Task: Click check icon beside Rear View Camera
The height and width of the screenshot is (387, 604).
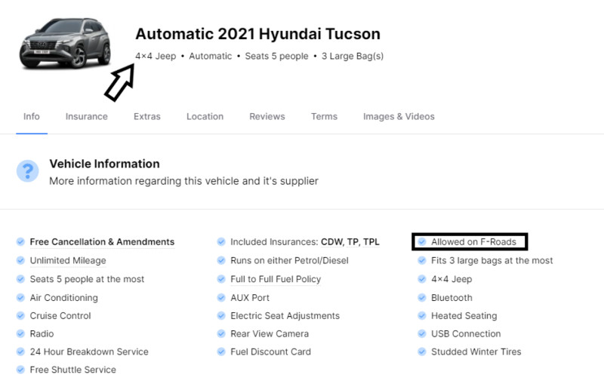Action: pos(221,333)
